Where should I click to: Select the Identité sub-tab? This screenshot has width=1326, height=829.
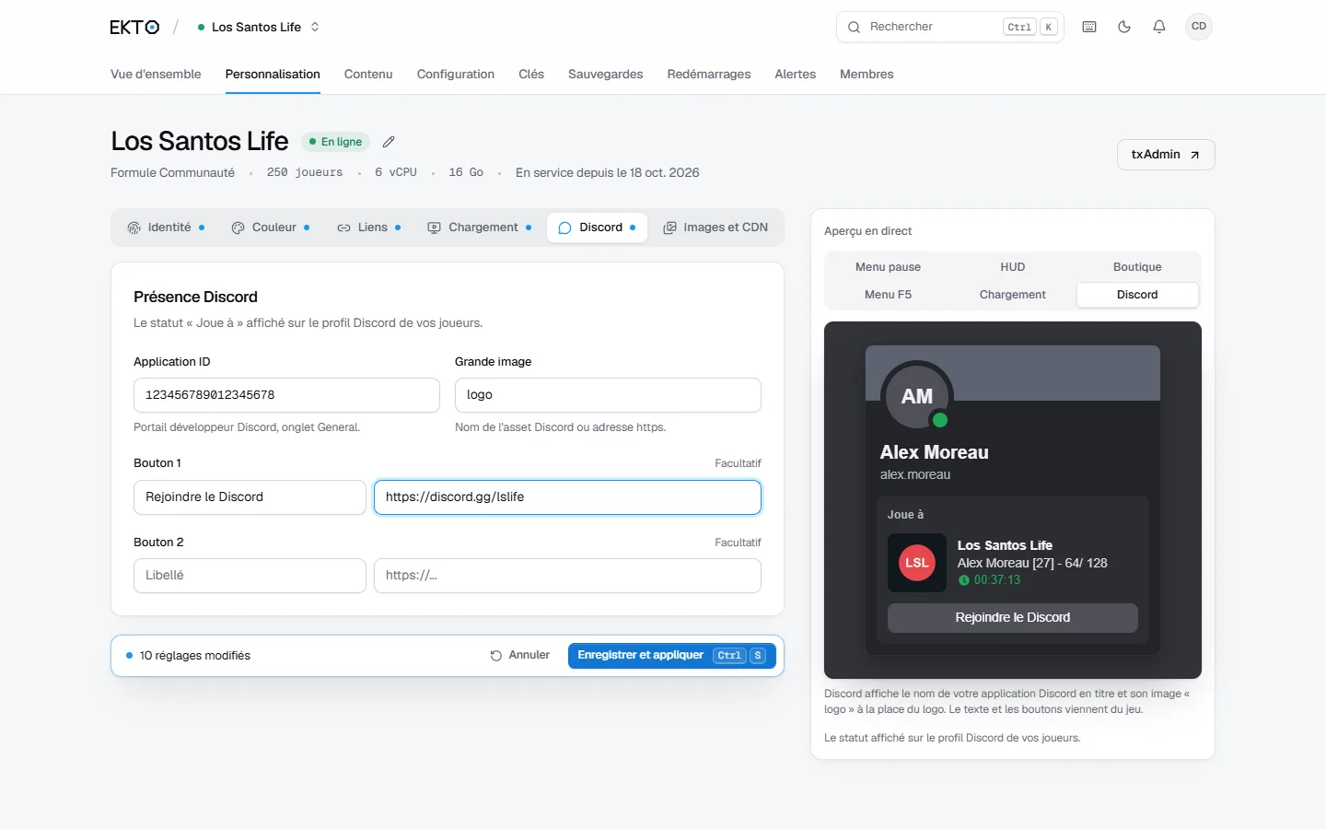tap(166, 228)
